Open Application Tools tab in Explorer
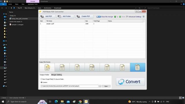Viewport: 185px width, 104px height. coord(33,4)
